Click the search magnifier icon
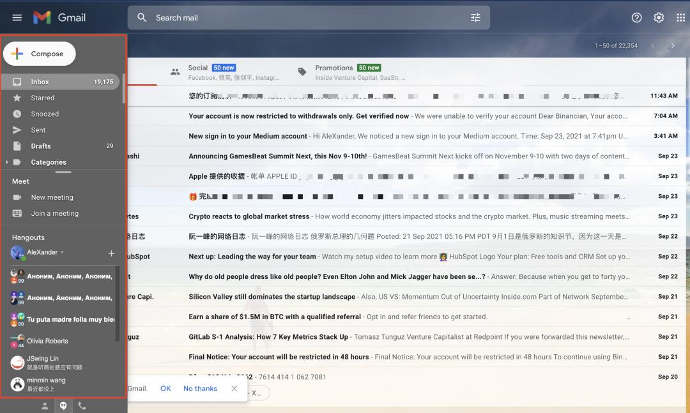Viewport: 690px width, 413px height. tap(142, 18)
